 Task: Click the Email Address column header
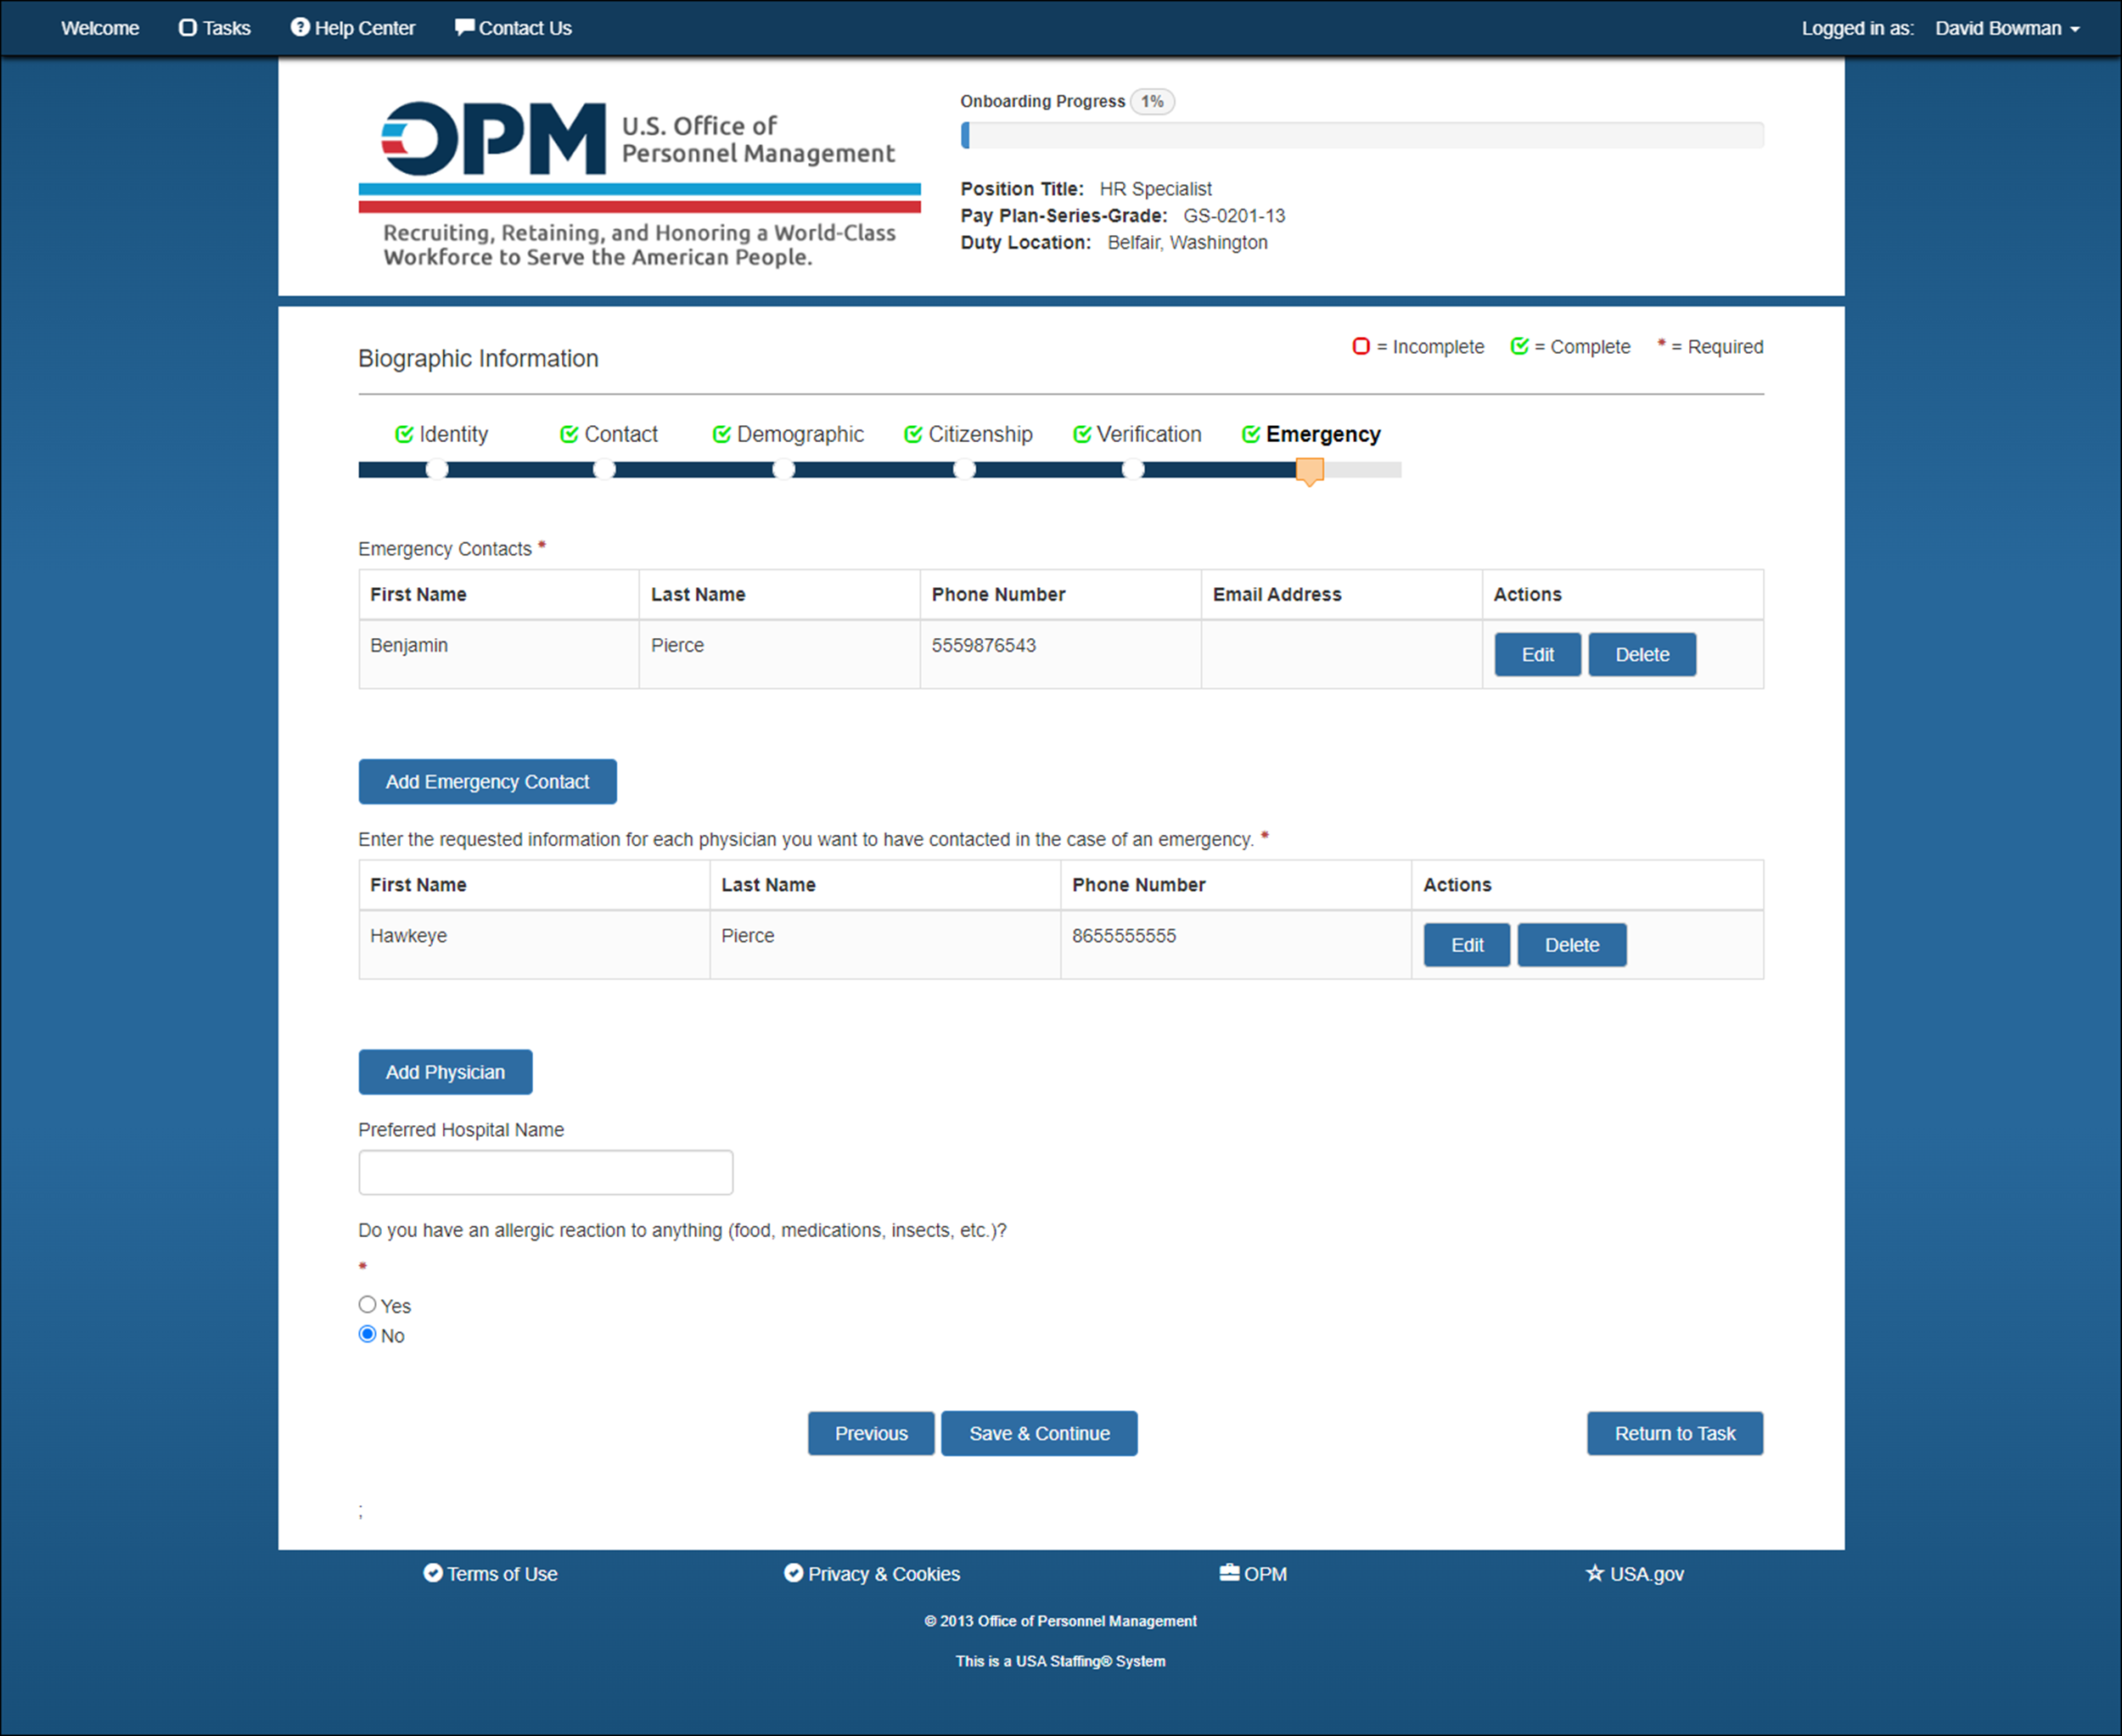click(1342, 595)
